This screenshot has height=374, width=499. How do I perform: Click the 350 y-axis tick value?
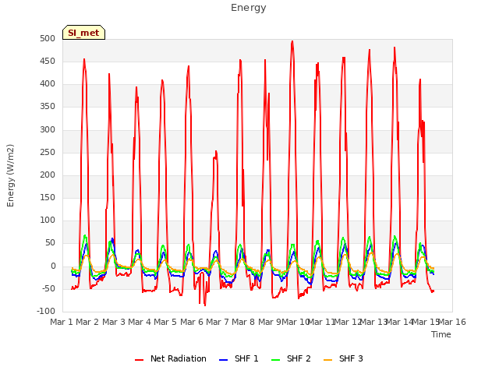(48, 107)
